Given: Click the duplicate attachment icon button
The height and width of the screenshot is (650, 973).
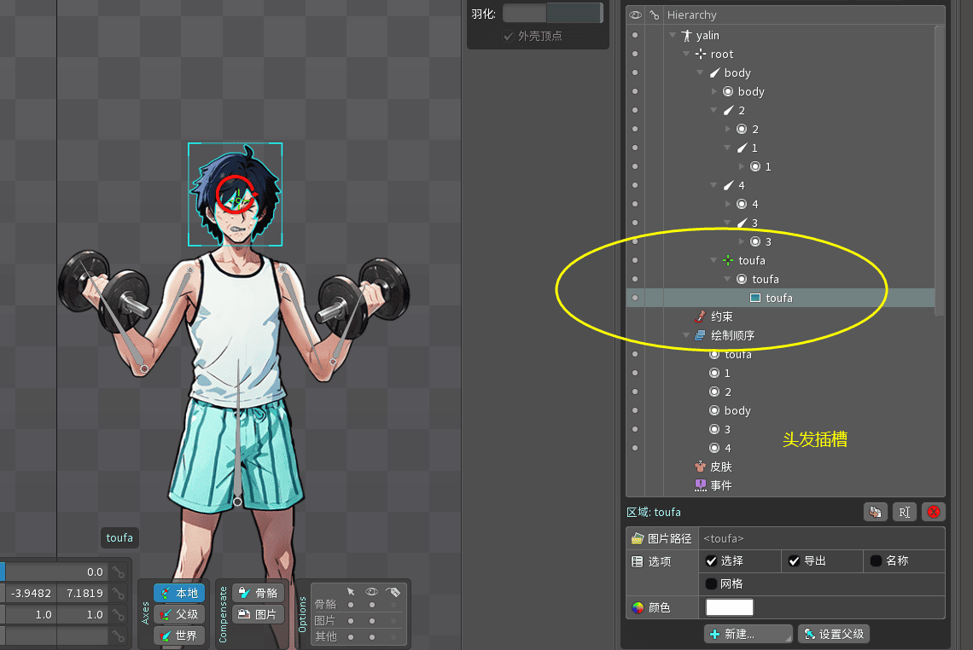Looking at the screenshot, I should (x=874, y=512).
